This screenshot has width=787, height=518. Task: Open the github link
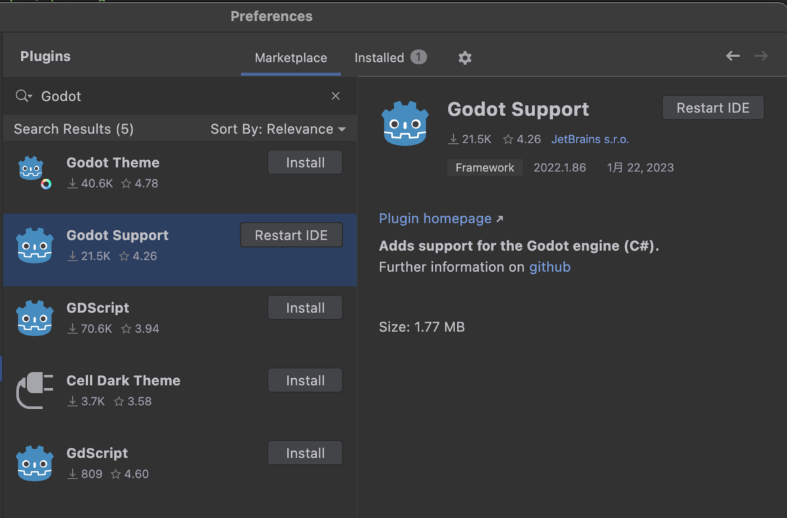(x=550, y=267)
